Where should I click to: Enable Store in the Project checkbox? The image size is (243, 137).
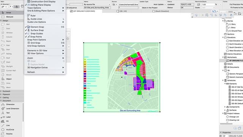tap(140, 8)
